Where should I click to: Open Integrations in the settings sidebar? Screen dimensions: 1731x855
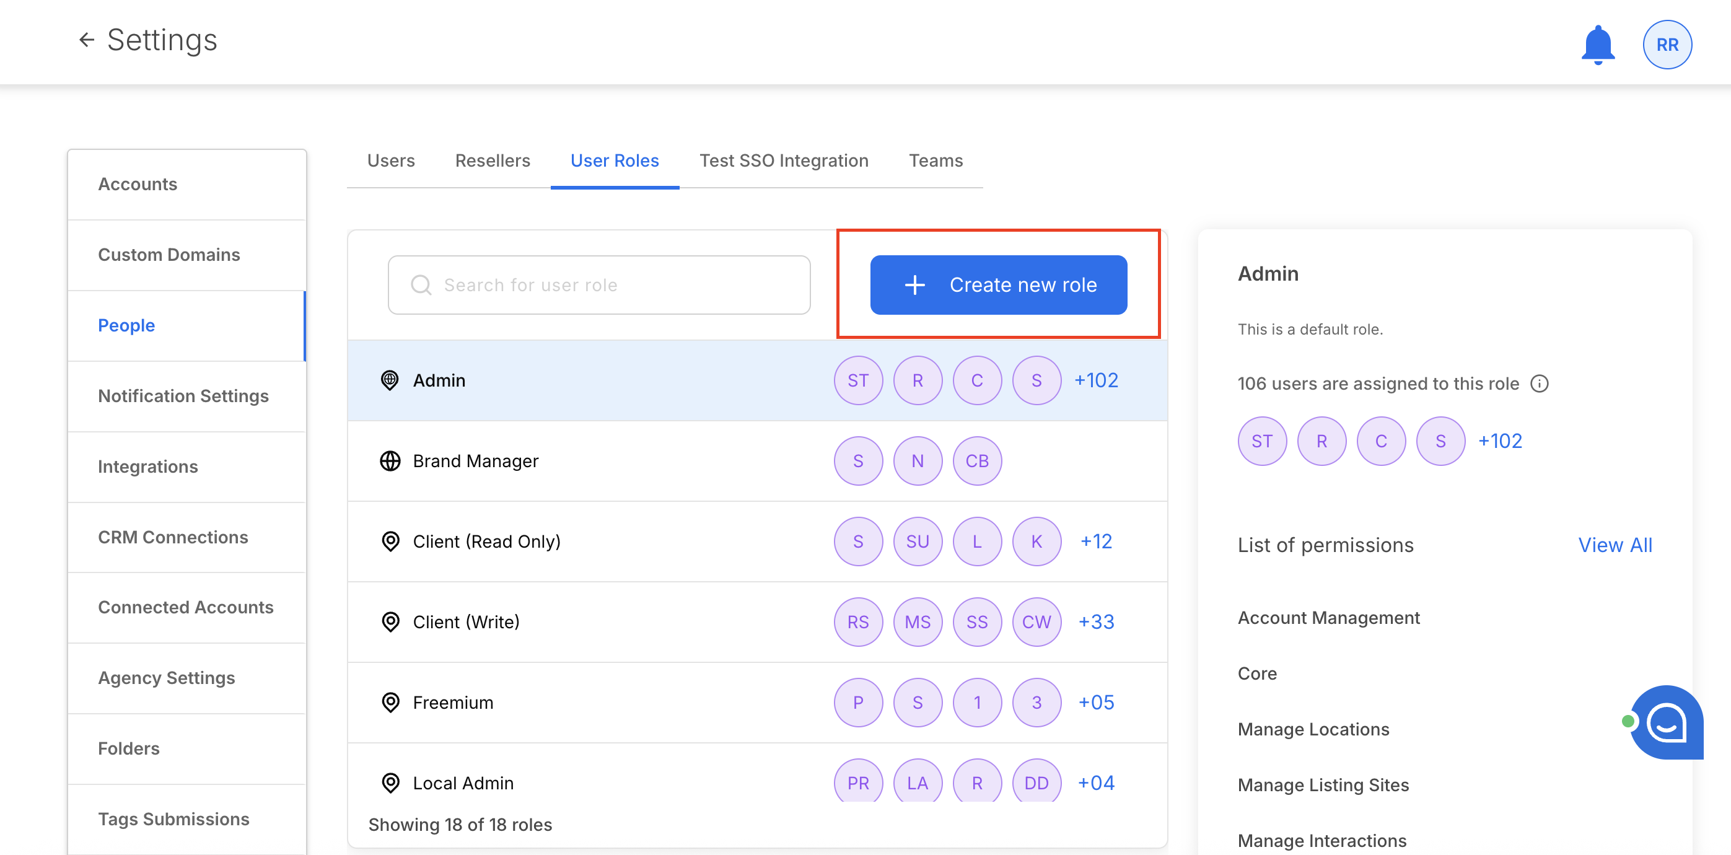(148, 467)
